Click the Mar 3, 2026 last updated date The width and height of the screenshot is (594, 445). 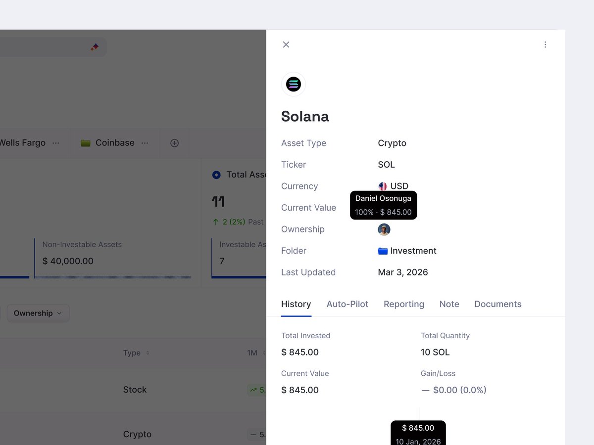(x=403, y=272)
